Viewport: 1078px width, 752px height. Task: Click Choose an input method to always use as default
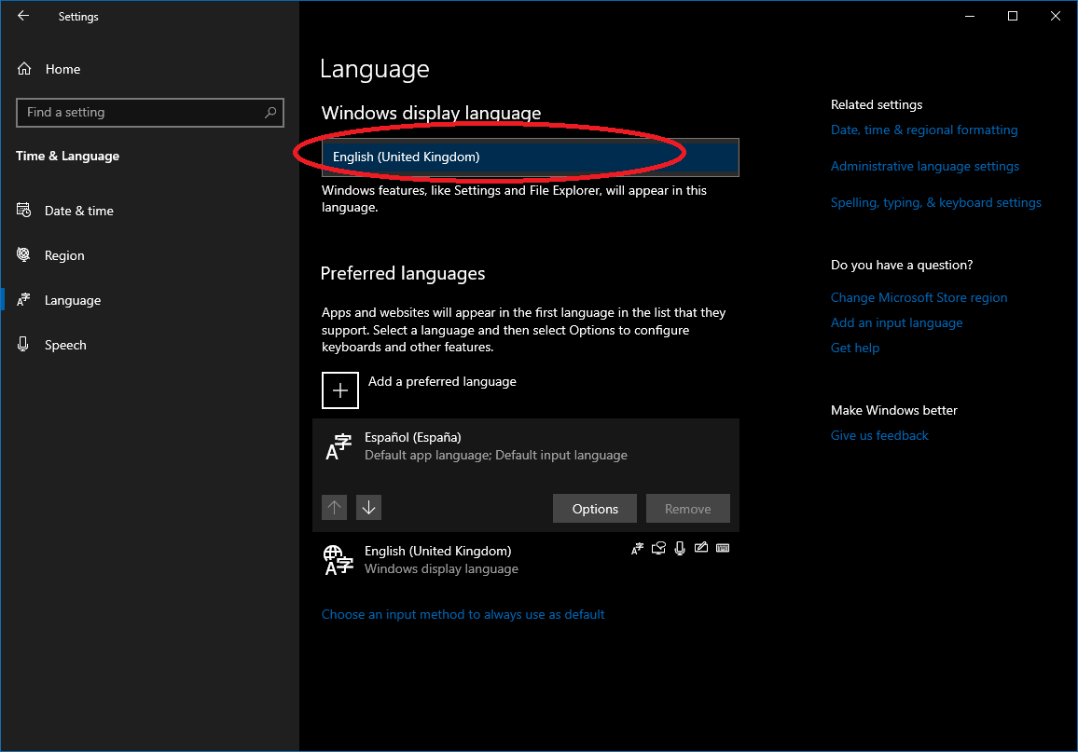(x=463, y=615)
